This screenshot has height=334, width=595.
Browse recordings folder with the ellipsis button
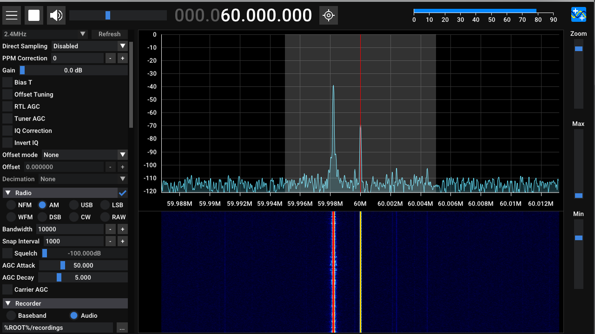click(x=122, y=328)
